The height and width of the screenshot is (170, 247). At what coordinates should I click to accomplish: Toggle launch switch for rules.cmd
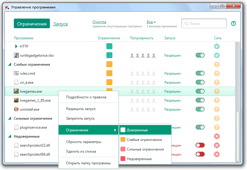tap(200, 73)
